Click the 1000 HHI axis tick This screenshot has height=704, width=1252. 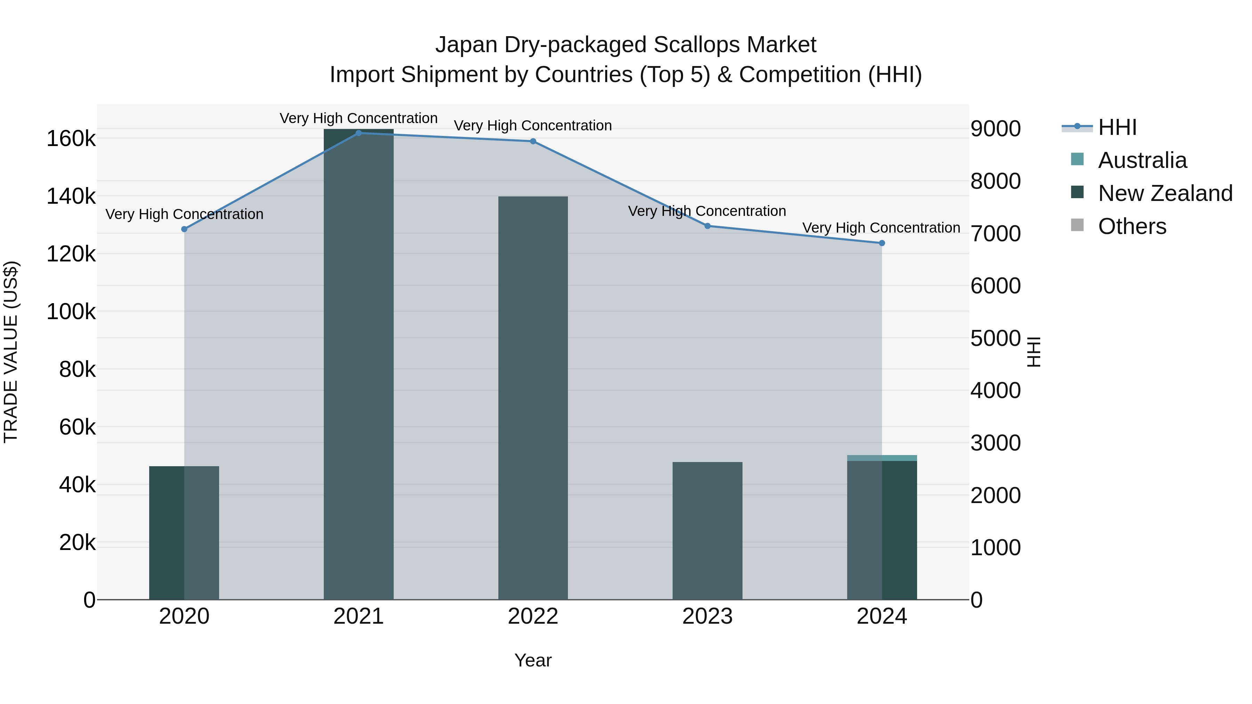[996, 548]
